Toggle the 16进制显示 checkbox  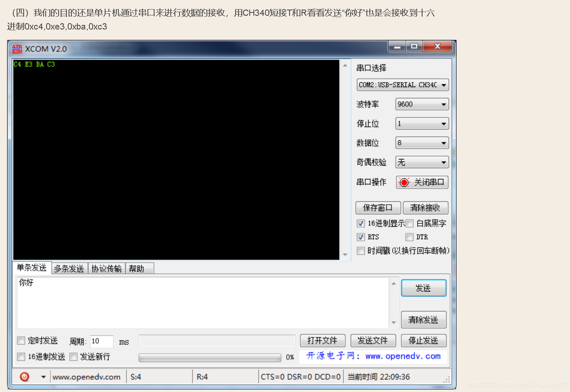[x=361, y=223]
